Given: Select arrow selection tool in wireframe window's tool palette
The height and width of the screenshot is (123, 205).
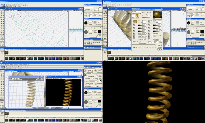Looking at the screenshot, I should click(x=3, y=12).
